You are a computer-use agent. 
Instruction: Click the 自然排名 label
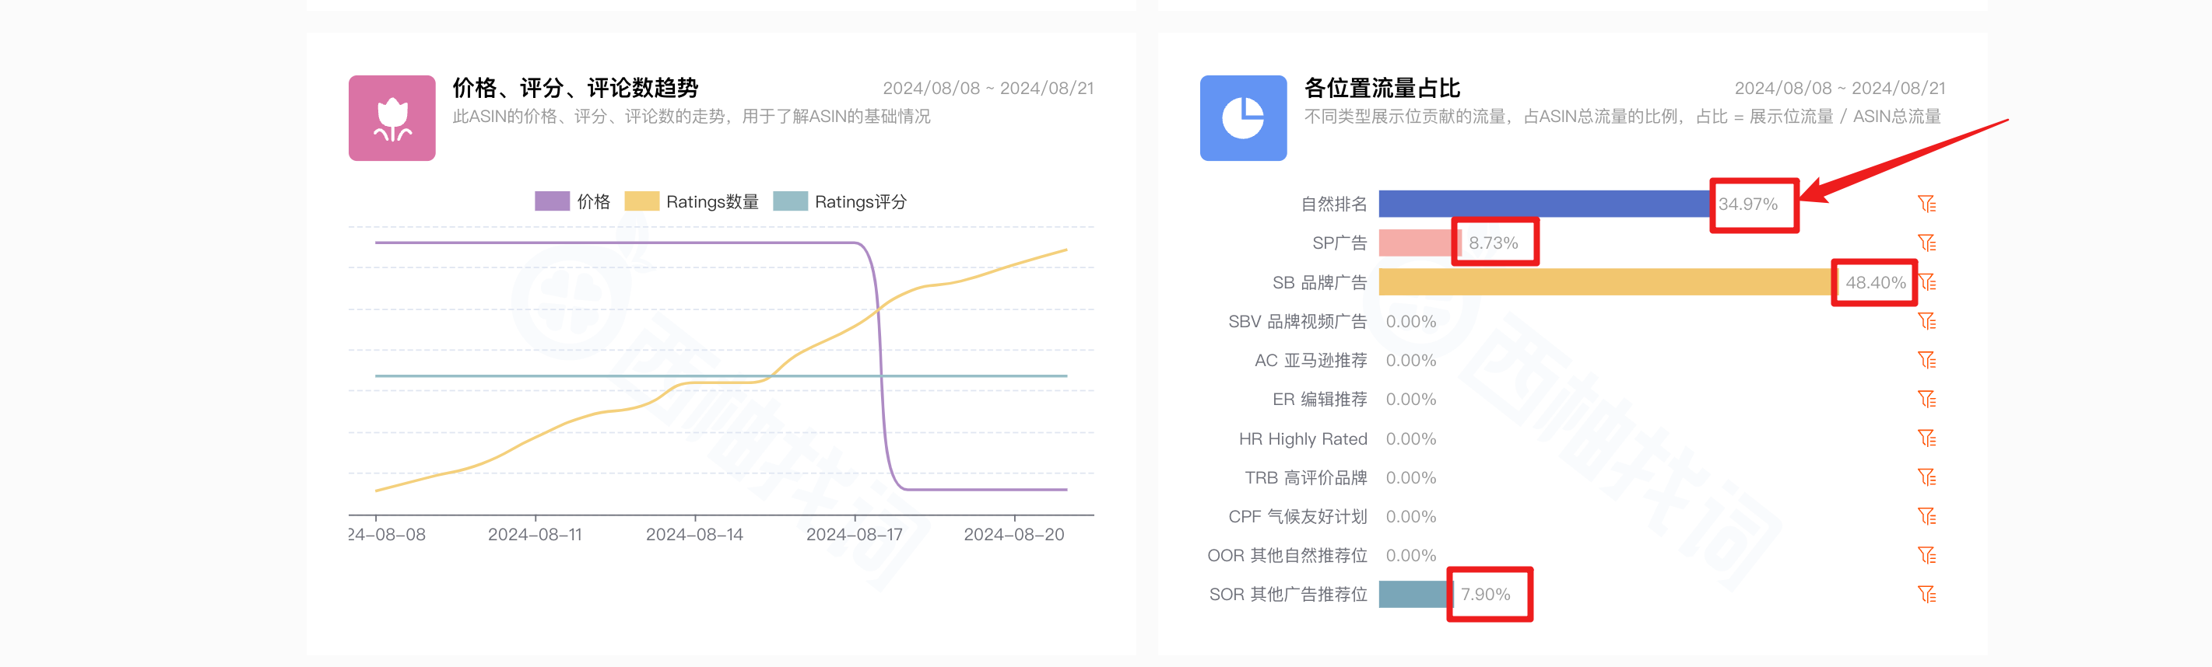pyautogui.click(x=1333, y=204)
